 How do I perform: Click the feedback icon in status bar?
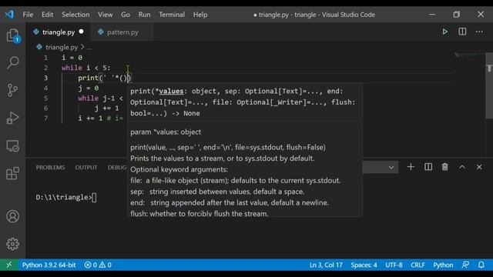[x=465, y=265]
